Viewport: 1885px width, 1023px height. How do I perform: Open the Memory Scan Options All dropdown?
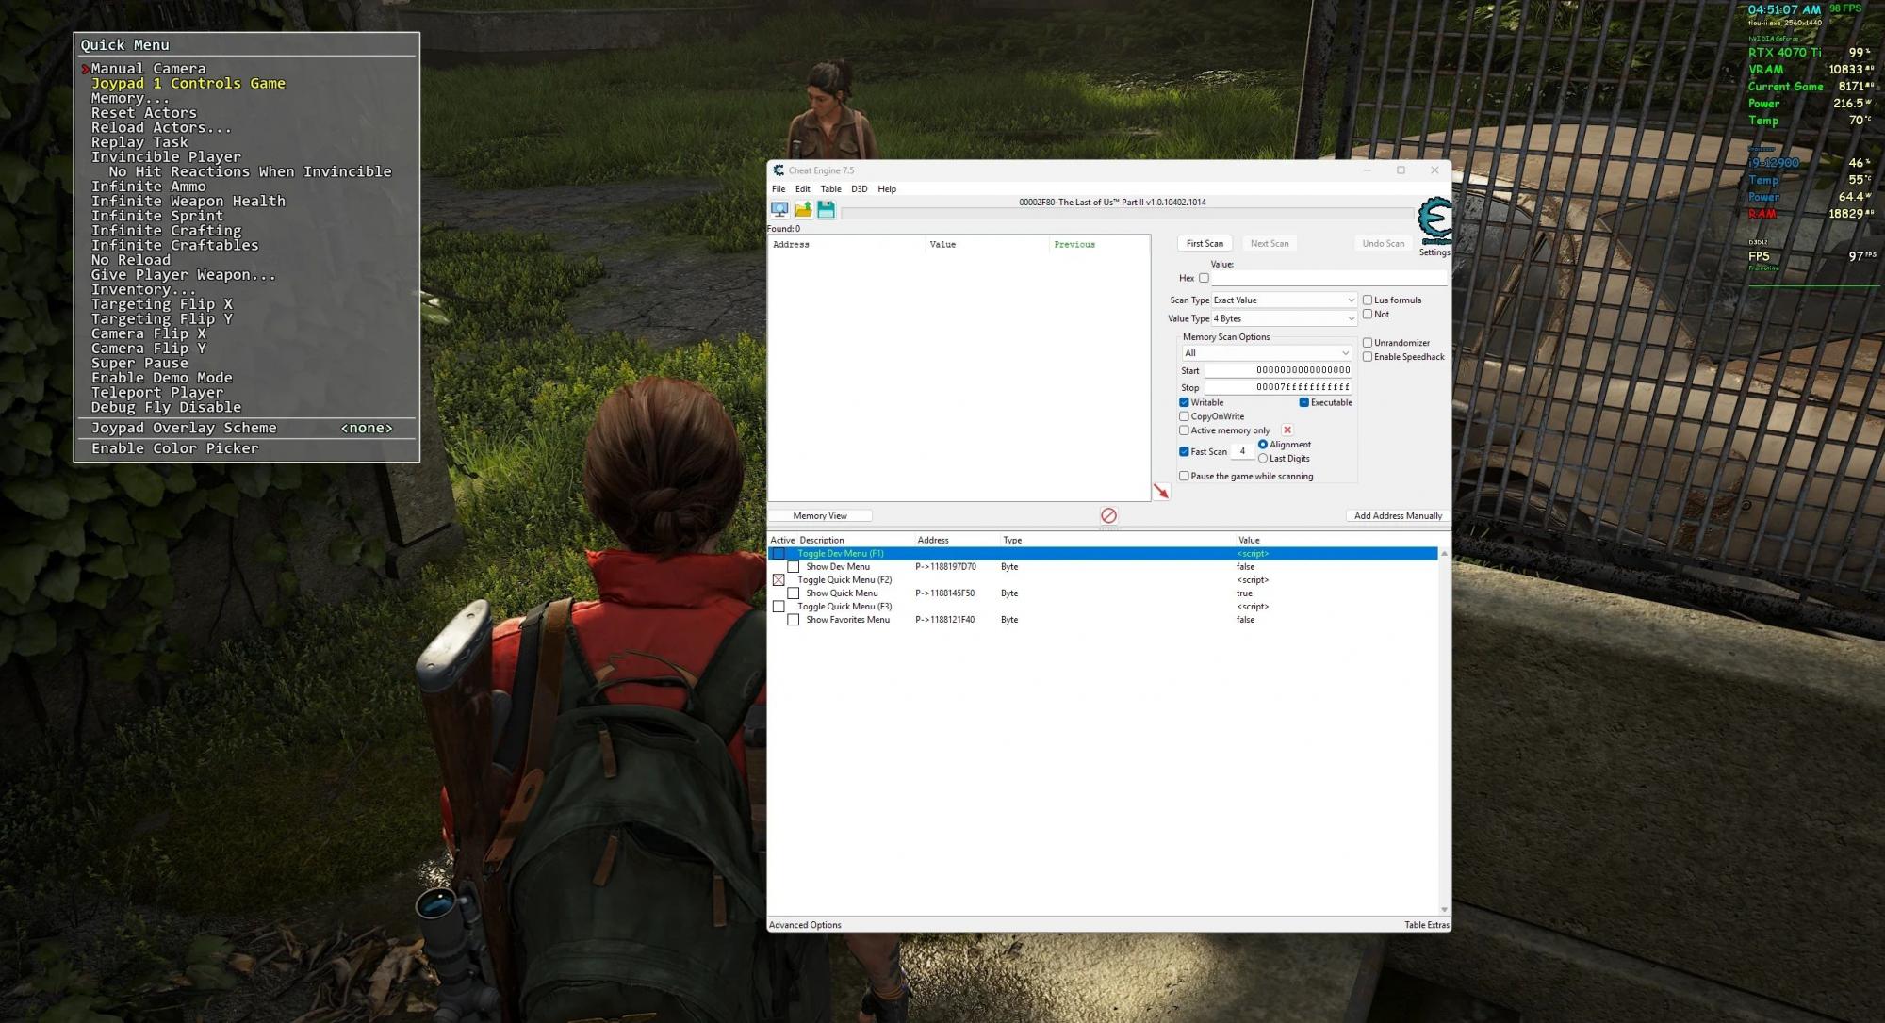(x=1267, y=353)
